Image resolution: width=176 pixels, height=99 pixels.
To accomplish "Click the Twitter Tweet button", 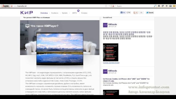I will point(150,13).
